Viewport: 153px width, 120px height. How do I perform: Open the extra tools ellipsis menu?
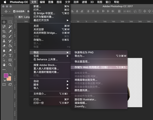pyautogui.click(x=4, y=70)
